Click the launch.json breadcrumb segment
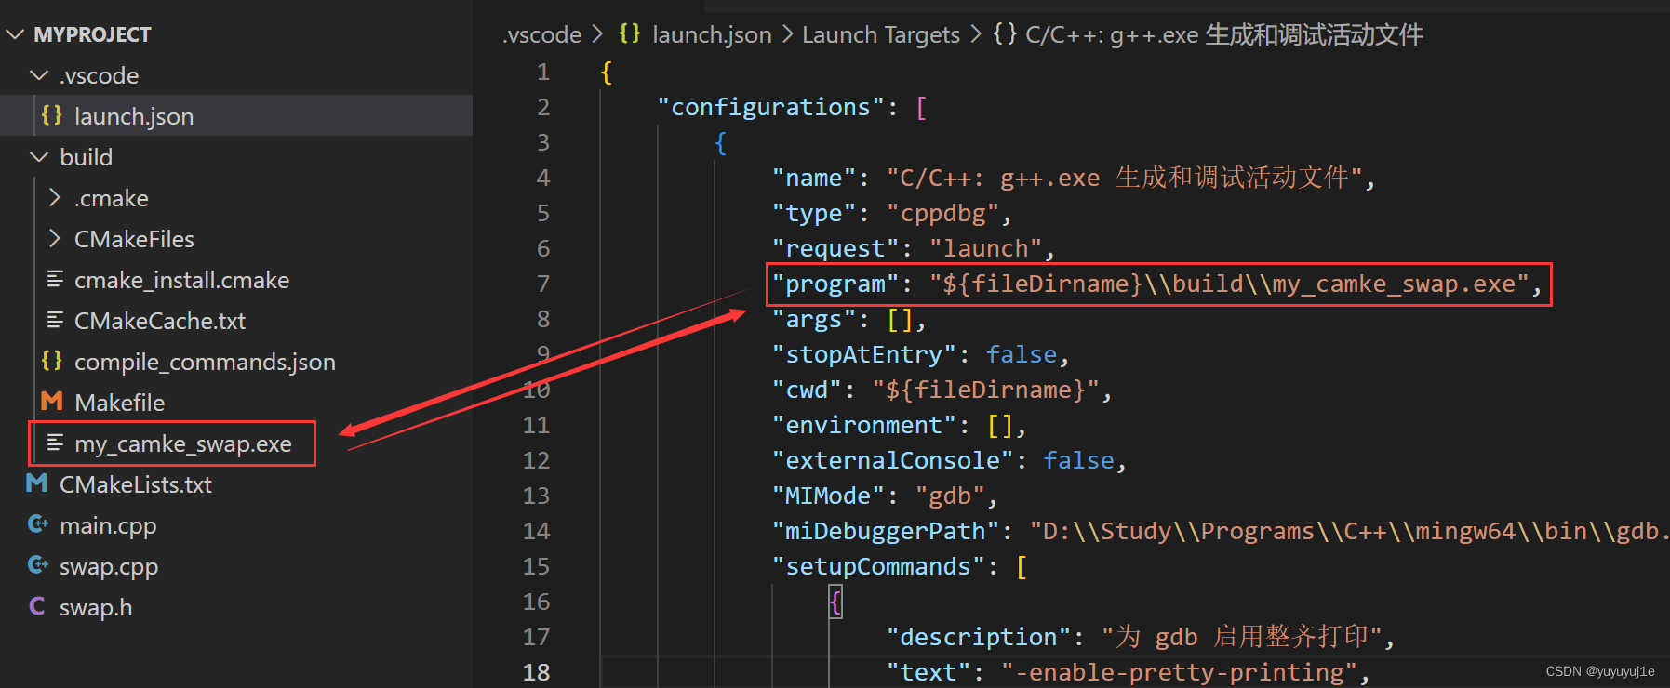 pos(712,34)
